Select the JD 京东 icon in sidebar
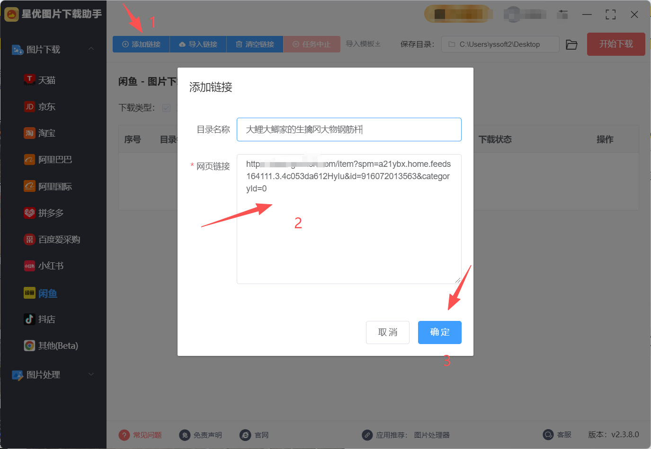The width and height of the screenshot is (651, 449). (x=29, y=106)
